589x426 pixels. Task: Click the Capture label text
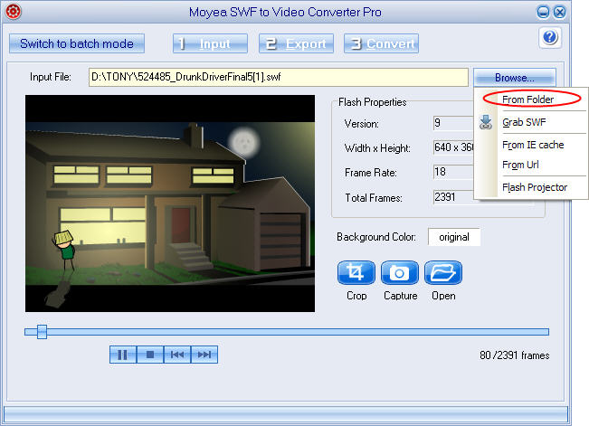[401, 296]
